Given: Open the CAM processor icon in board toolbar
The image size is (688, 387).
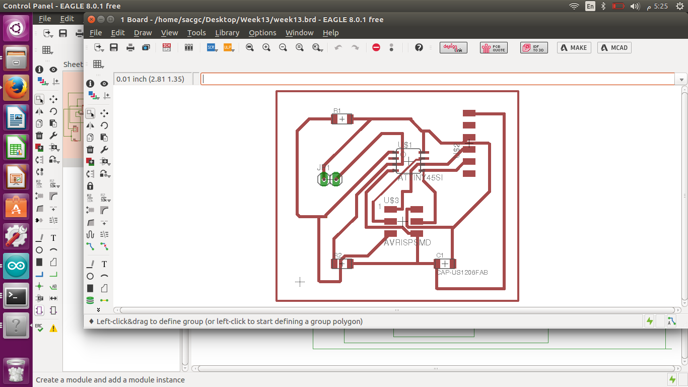Looking at the screenshot, I should coord(146,47).
